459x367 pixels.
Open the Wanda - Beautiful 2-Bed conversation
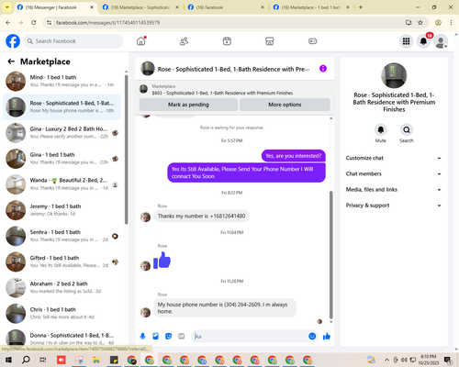coord(62,184)
